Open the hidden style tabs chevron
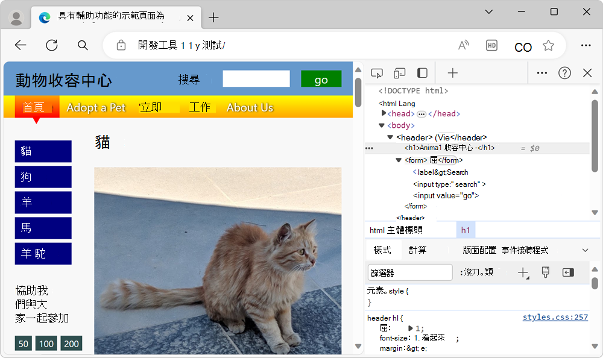603x358 pixels. tap(584, 250)
